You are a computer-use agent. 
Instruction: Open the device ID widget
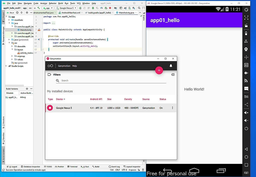coord(246,65)
